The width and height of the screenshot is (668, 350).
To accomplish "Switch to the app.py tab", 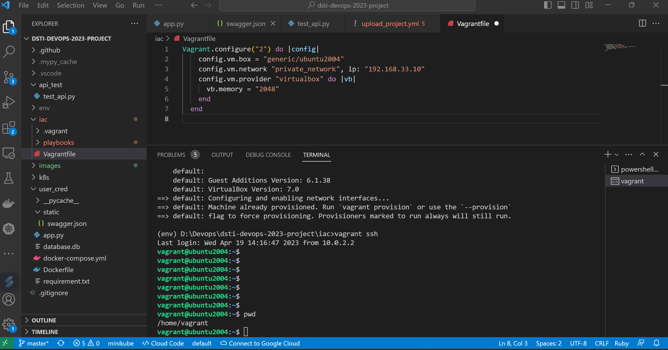I will coord(173,23).
